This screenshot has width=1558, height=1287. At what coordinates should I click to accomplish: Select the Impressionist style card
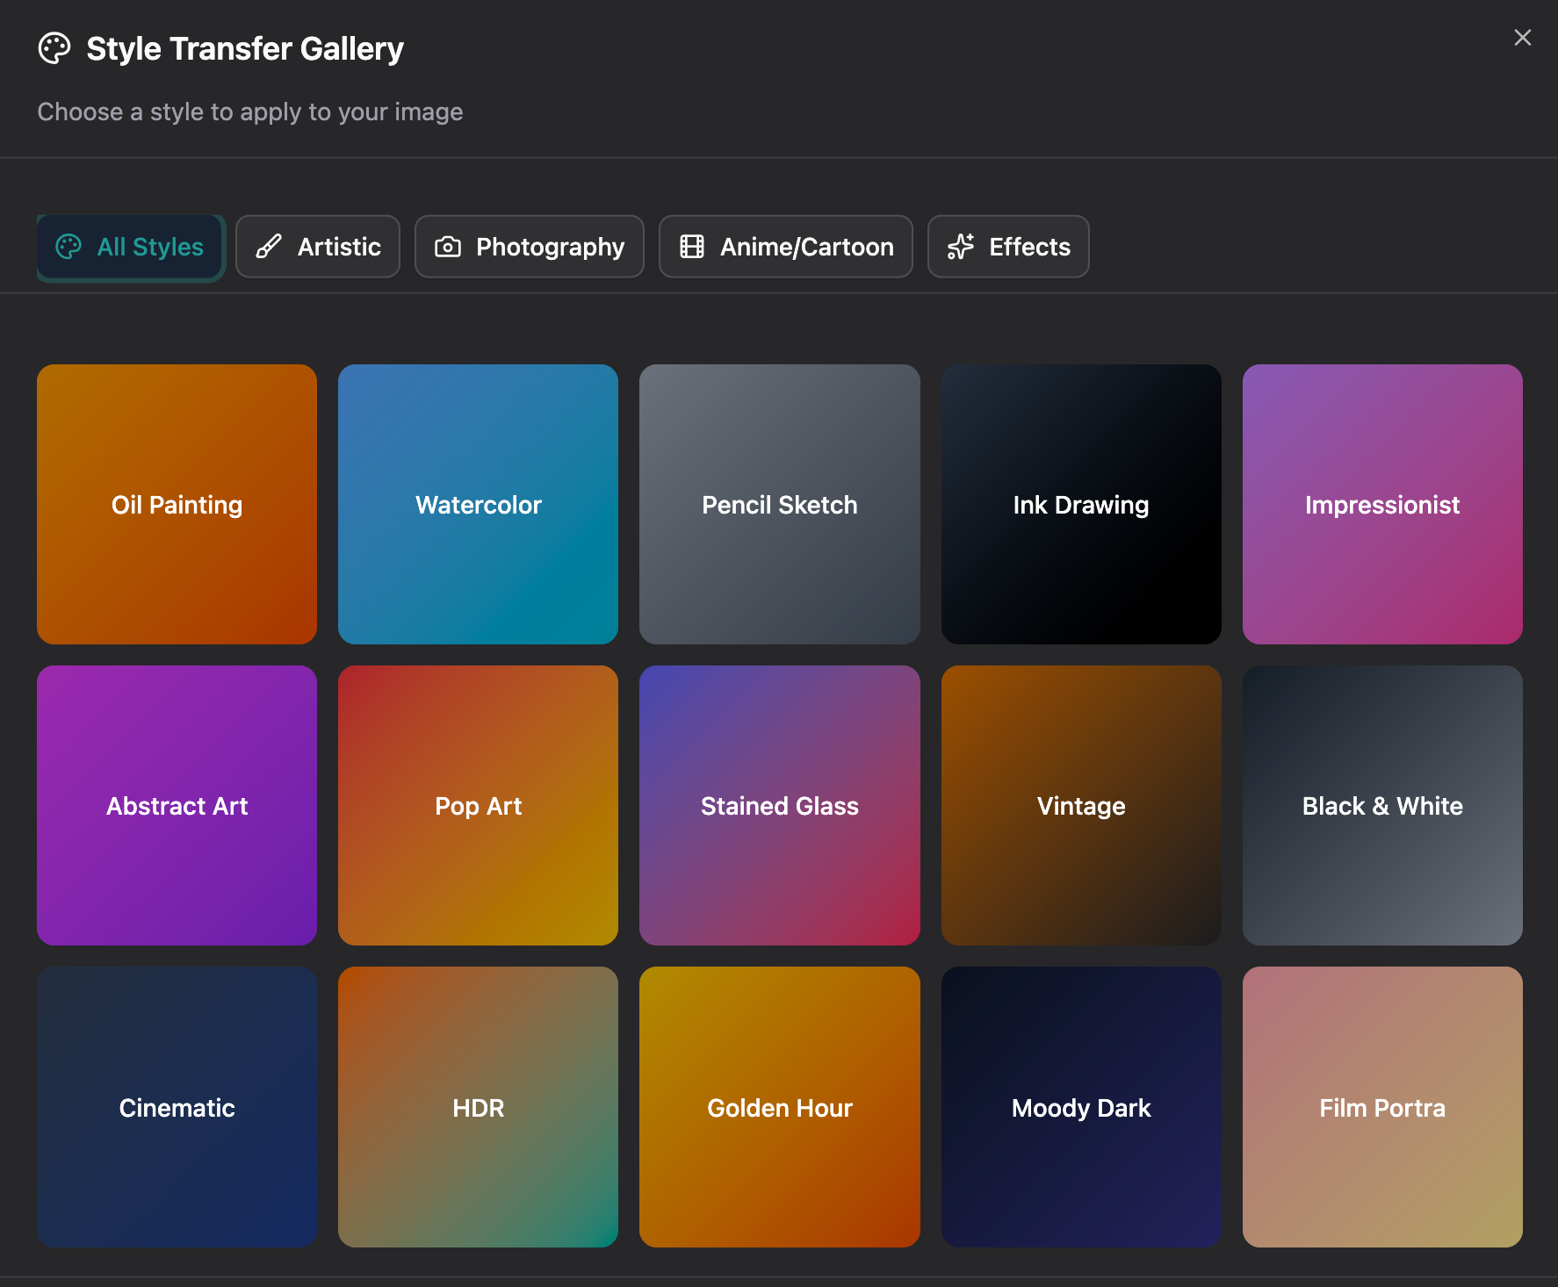click(1381, 504)
